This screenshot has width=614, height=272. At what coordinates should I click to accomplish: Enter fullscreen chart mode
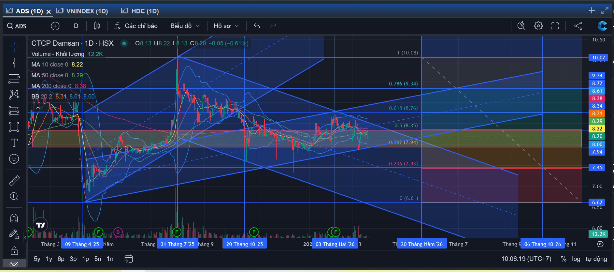[555, 26]
